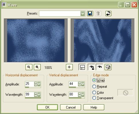Viewport: 139px width, 114px height.
Task: Expand the Horizontal Amplitude slider dropdown
Action: click(39, 84)
